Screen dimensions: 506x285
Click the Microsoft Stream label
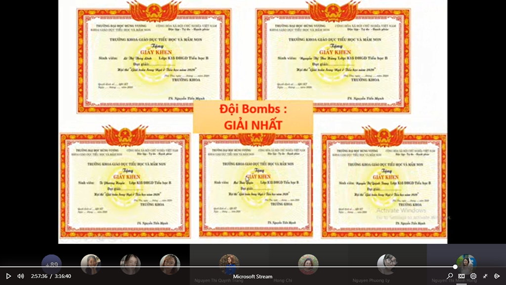(253, 277)
